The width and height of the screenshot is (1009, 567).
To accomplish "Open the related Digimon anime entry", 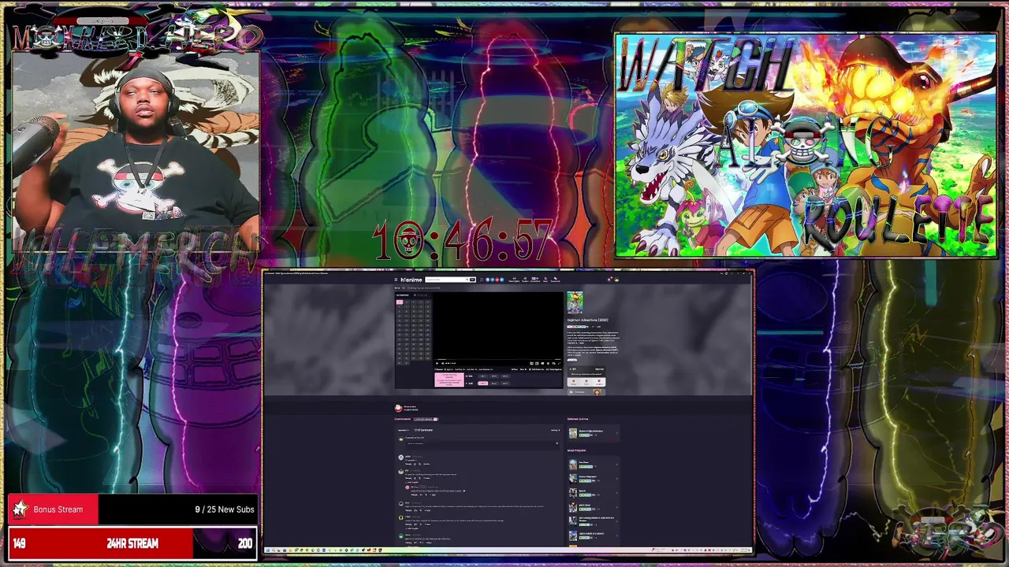I will 591,431.
